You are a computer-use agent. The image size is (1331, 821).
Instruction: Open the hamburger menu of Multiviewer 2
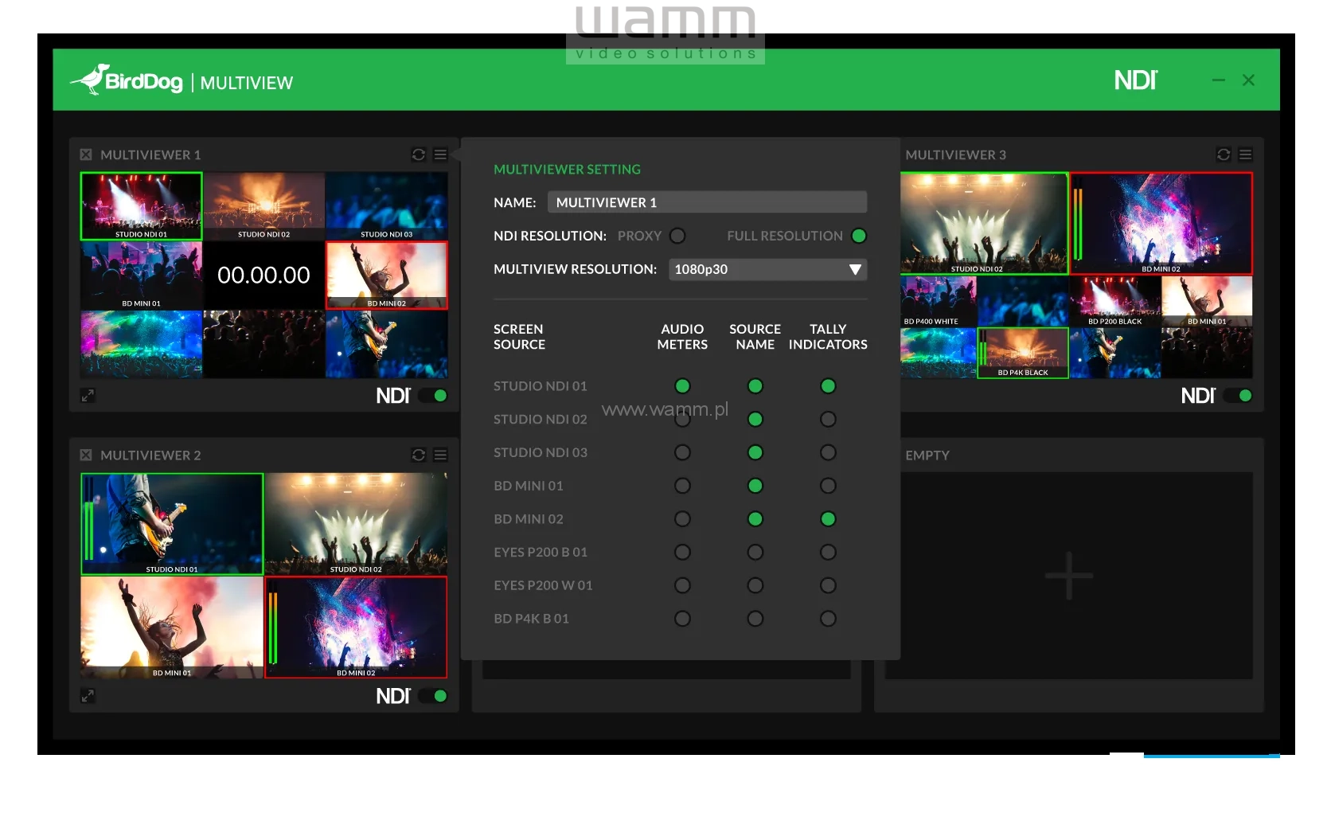(440, 455)
